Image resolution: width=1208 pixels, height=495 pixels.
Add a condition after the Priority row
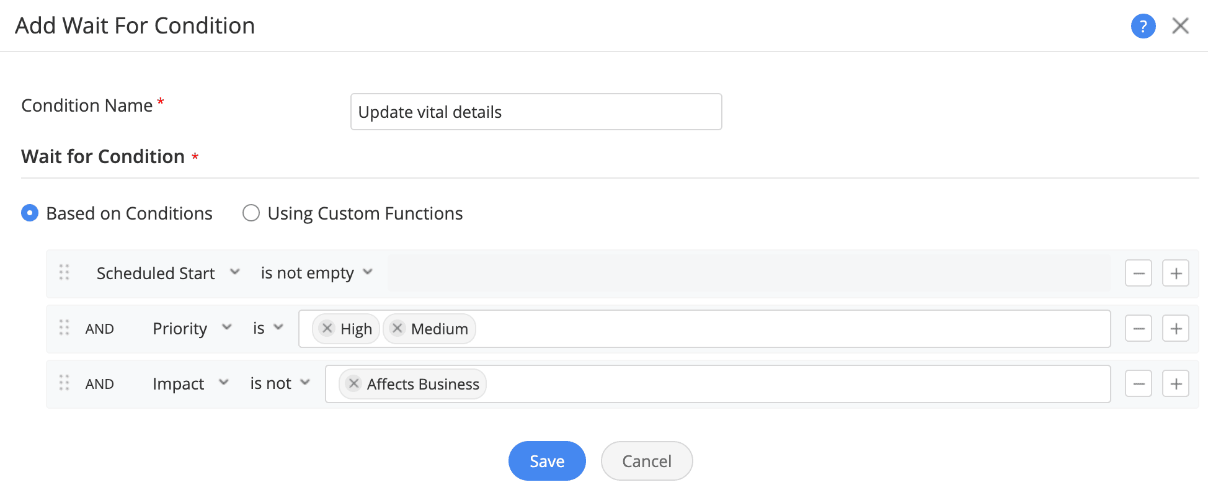1175,329
